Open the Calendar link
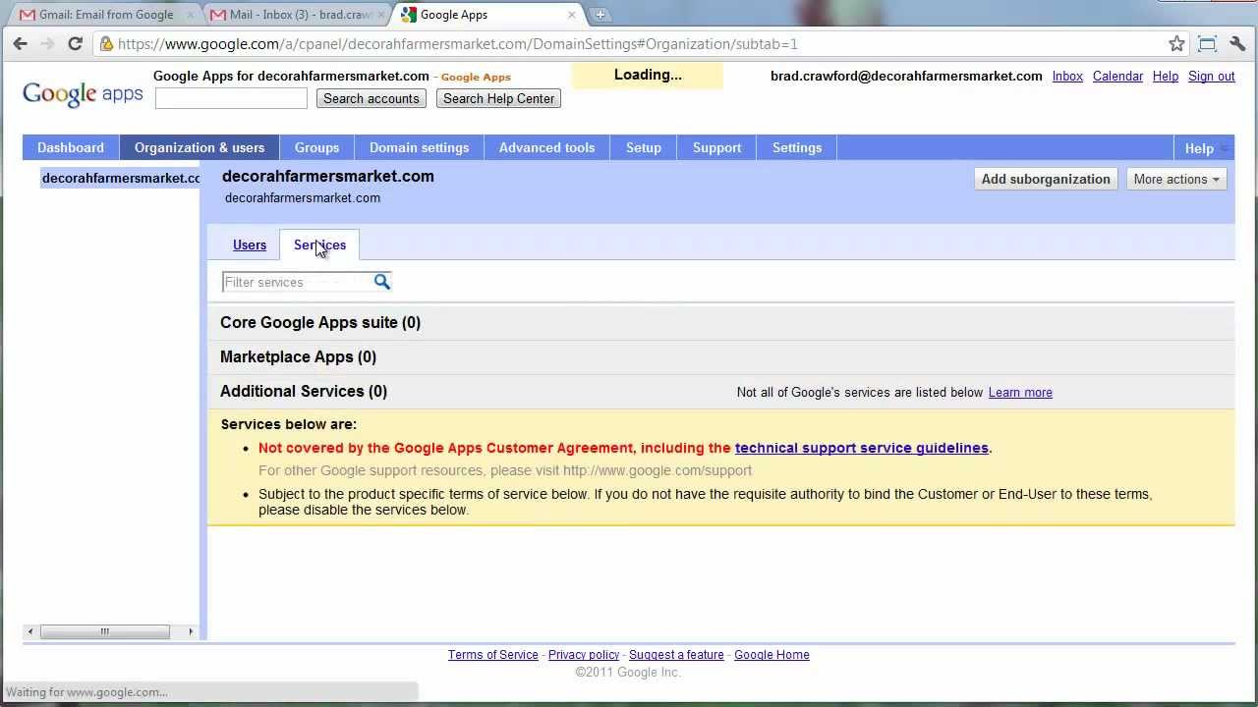1258x707 pixels. 1117,76
